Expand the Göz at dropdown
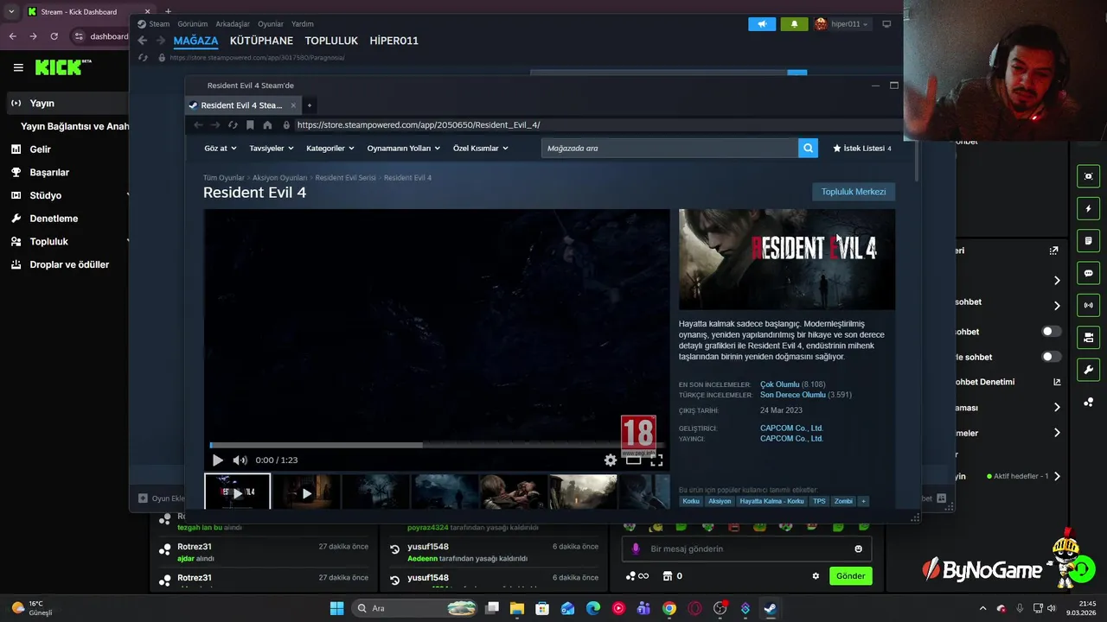Viewport: 1107px width, 622px height. (x=221, y=149)
